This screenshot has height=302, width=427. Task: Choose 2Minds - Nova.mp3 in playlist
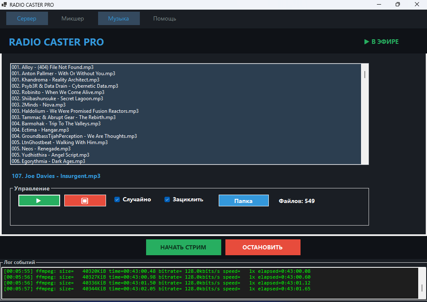pyautogui.click(x=39, y=105)
